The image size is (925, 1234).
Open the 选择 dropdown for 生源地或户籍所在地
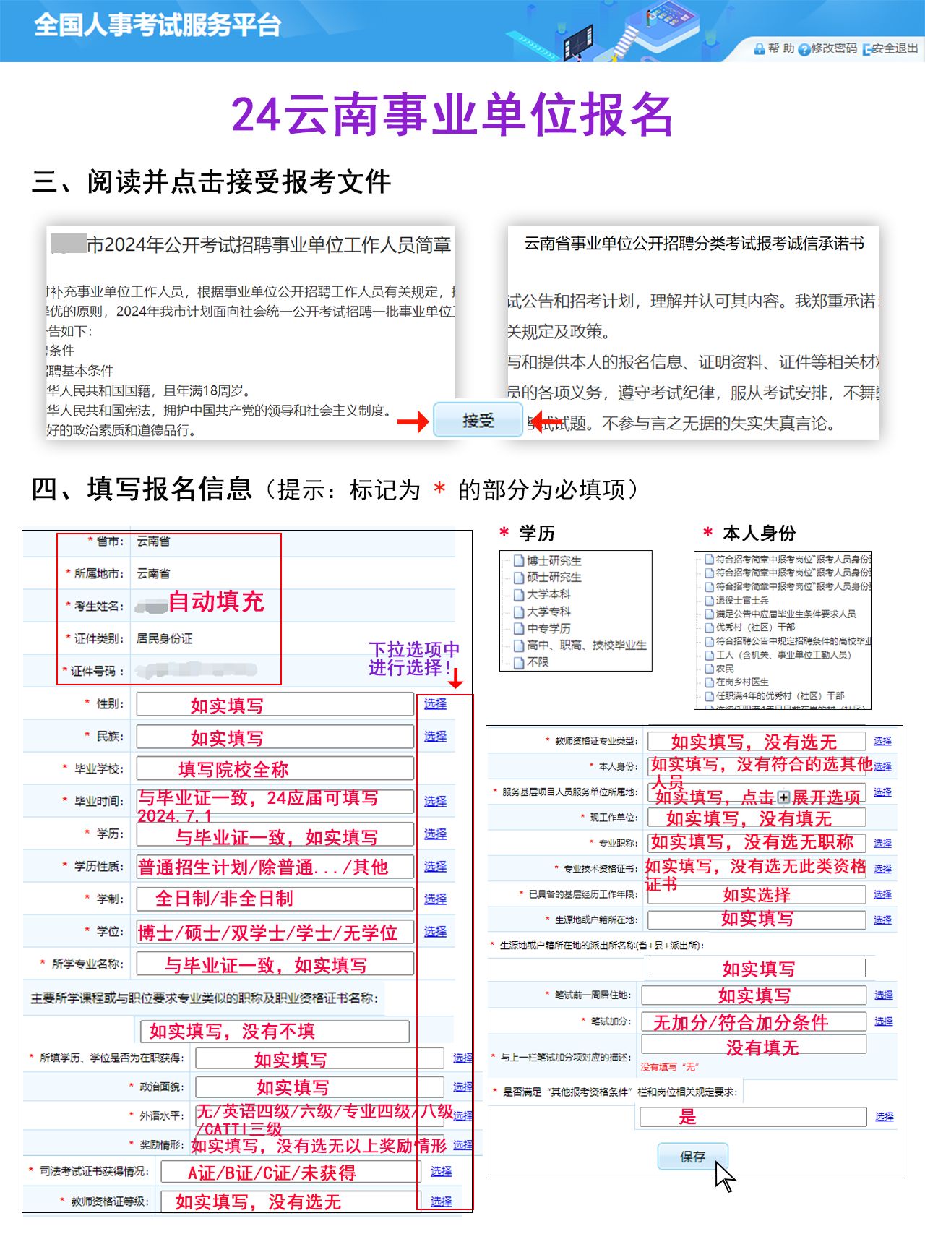(882, 920)
